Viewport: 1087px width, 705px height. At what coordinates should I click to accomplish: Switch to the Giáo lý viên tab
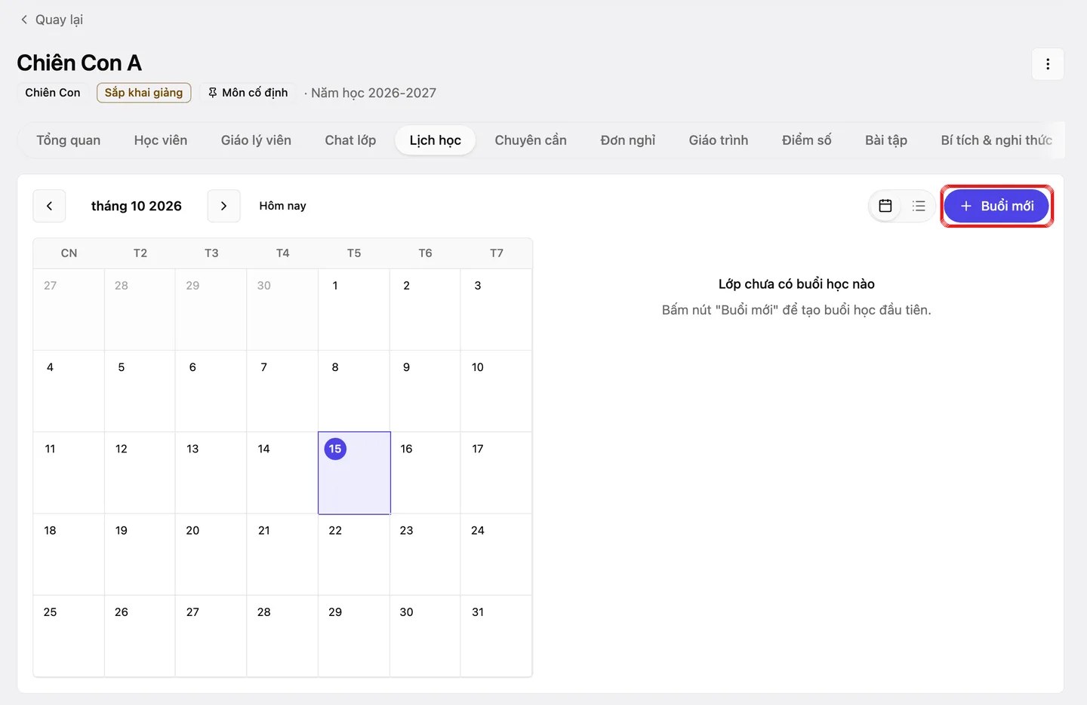[256, 140]
